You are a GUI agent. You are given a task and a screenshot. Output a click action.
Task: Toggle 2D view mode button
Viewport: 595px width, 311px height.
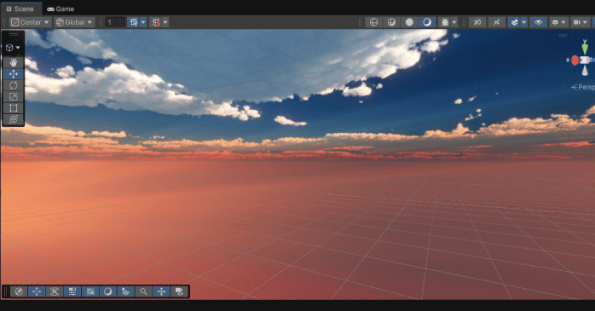tap(477, 22)
